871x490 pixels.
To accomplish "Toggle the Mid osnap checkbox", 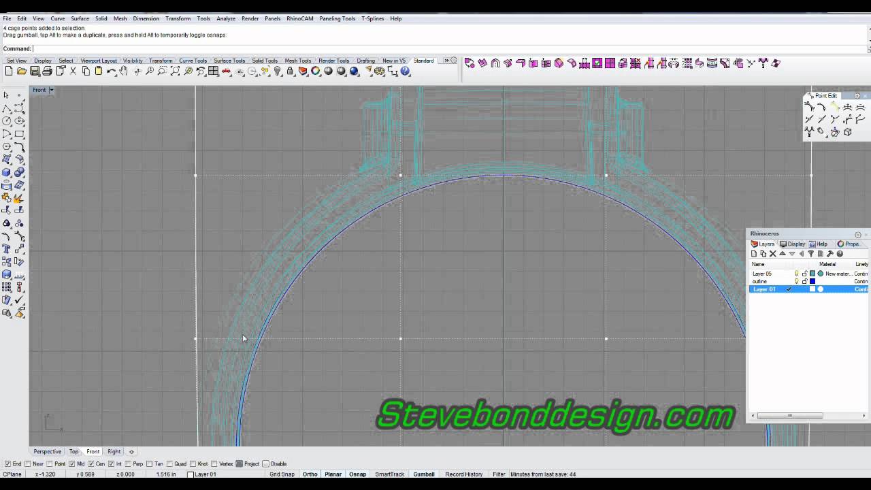I will tap(72, 464).
